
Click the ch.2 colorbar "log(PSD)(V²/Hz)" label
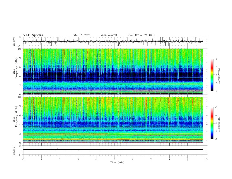(219, 125)
